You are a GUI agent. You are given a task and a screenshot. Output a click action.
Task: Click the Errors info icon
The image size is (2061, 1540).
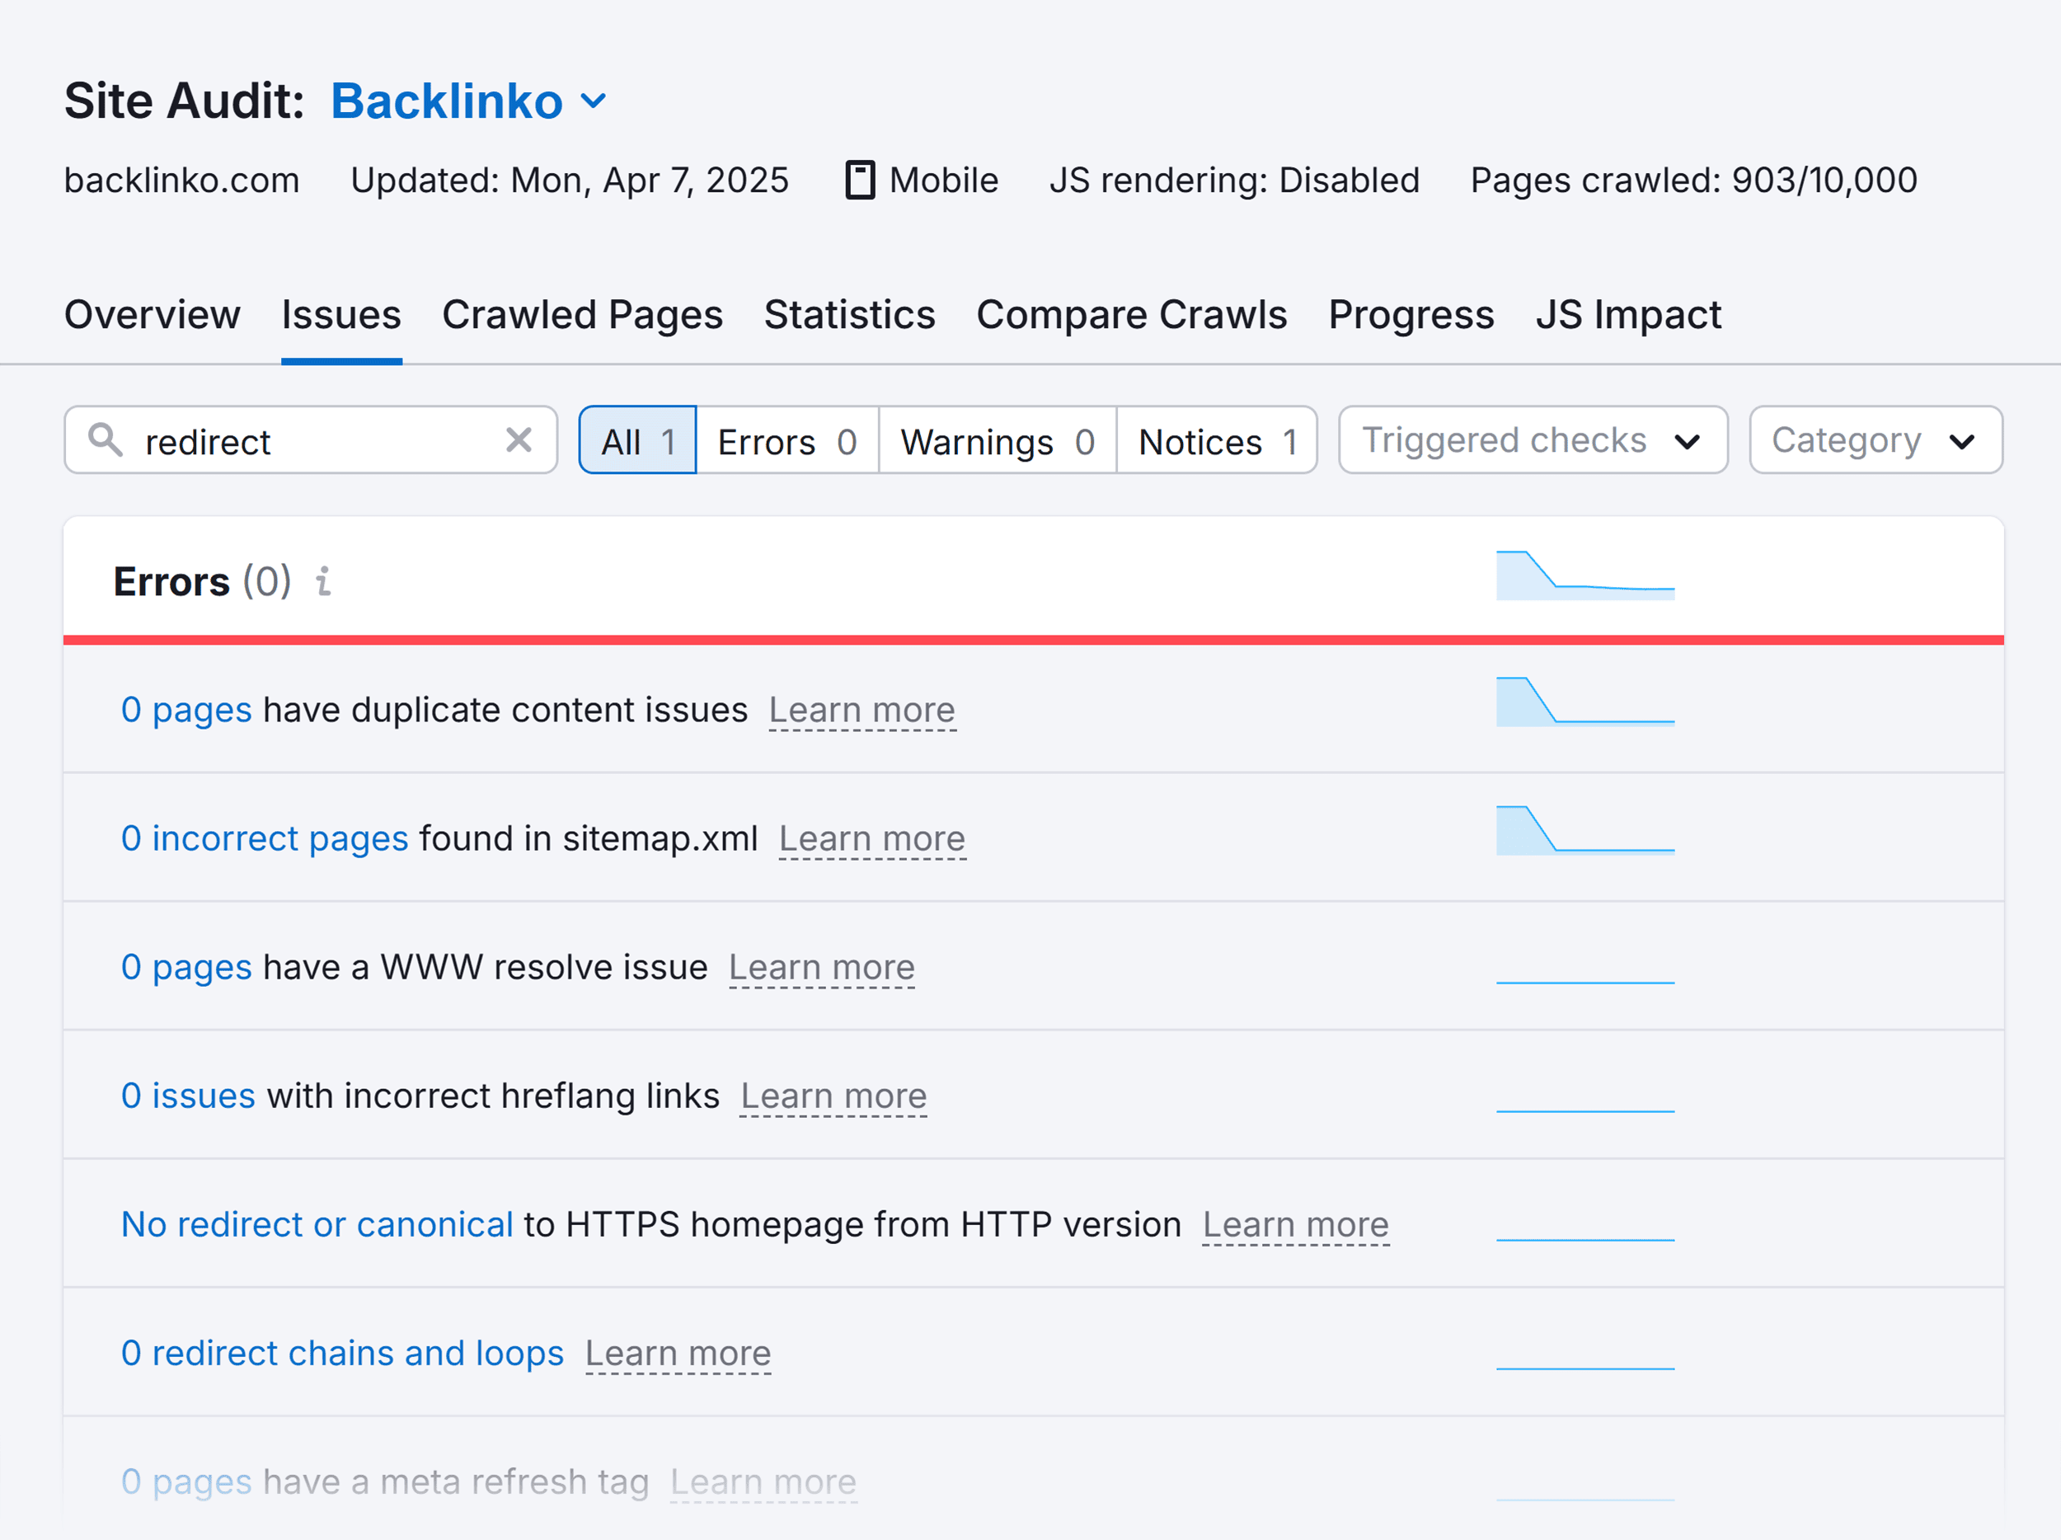[x=323, y=581]
